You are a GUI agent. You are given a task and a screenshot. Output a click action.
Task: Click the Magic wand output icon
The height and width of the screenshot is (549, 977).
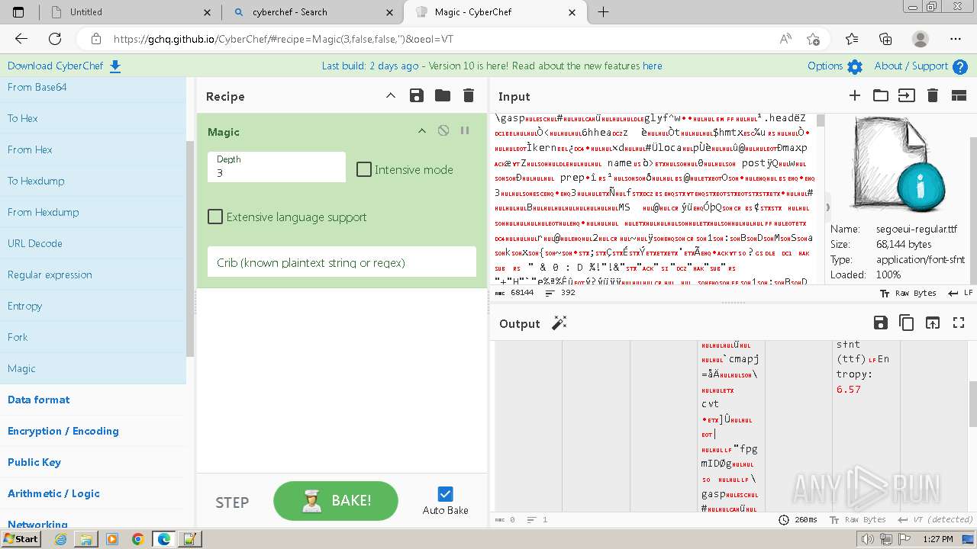559,323
